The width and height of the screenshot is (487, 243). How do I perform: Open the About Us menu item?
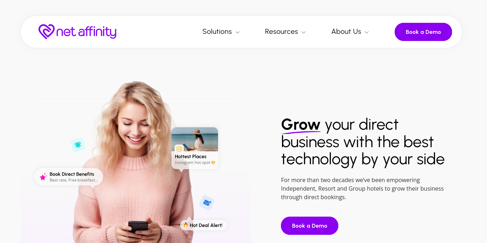[x=346, y=32]
